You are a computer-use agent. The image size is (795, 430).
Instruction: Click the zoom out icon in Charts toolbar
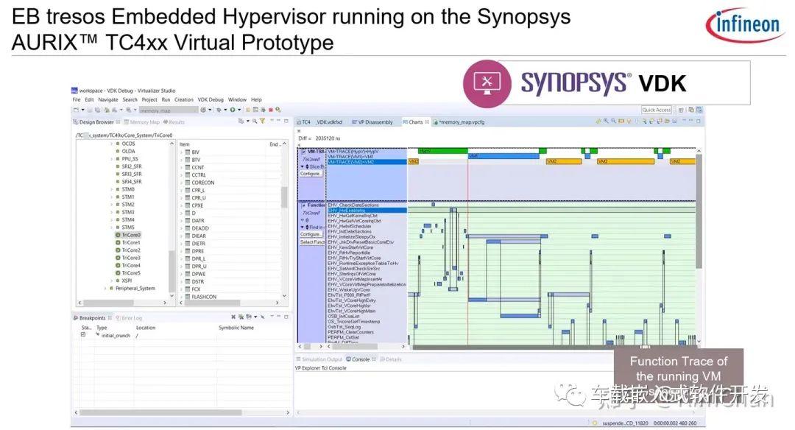pyautogui.click(x=613, y=121)
